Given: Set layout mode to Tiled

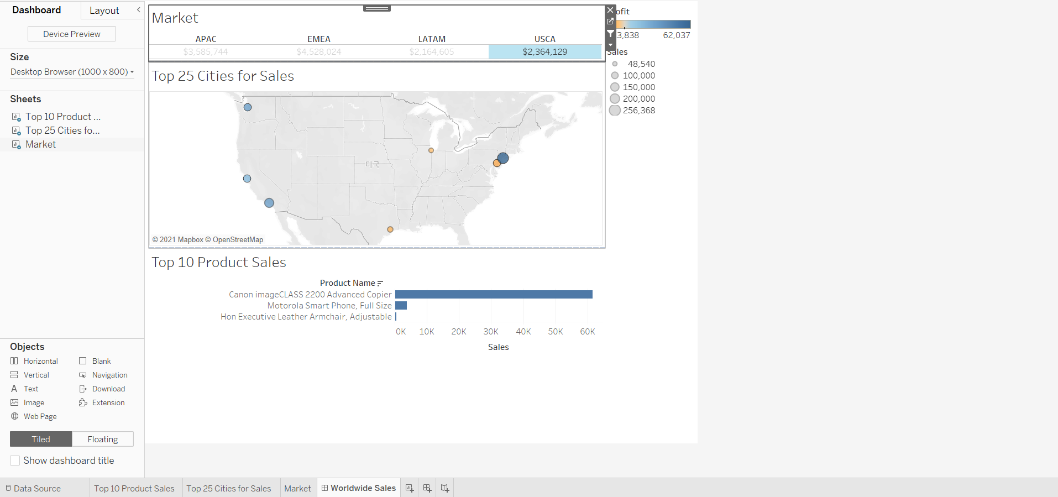Looking at the screenshot, I should 41,439.
